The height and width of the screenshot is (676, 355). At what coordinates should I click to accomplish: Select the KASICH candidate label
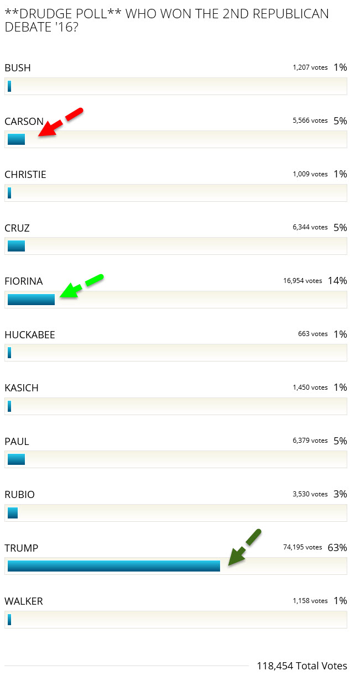click(x=22, y=388)
